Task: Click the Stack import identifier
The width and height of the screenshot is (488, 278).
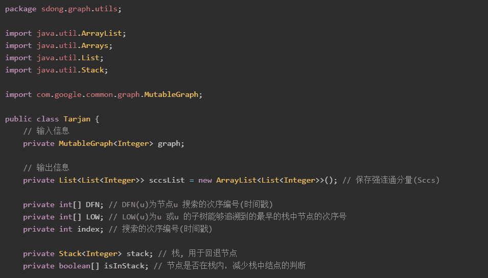Action: [92, 70]
